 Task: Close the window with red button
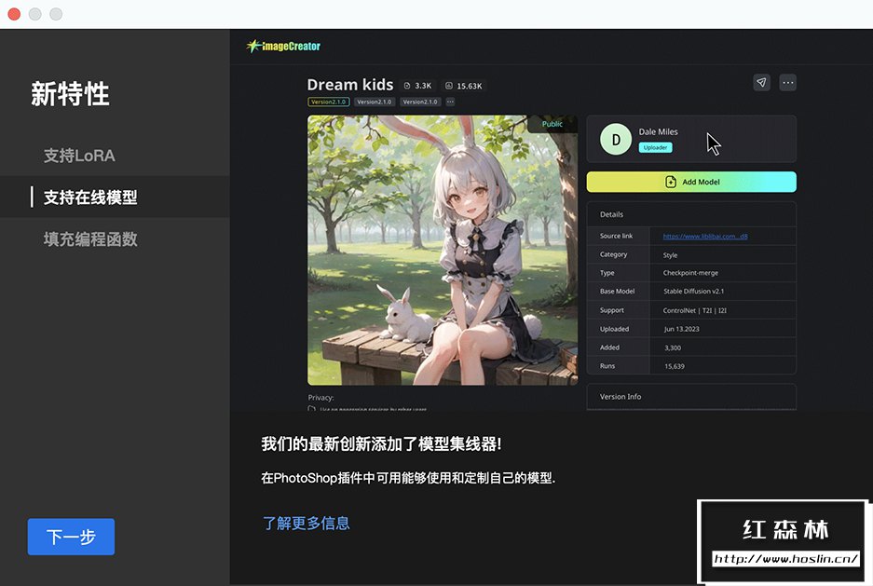14,14
